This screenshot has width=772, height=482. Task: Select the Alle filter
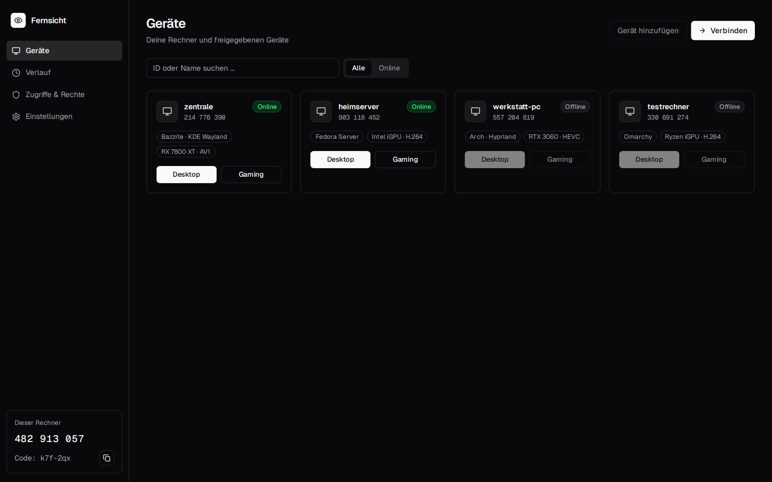[x=358, y=68]
